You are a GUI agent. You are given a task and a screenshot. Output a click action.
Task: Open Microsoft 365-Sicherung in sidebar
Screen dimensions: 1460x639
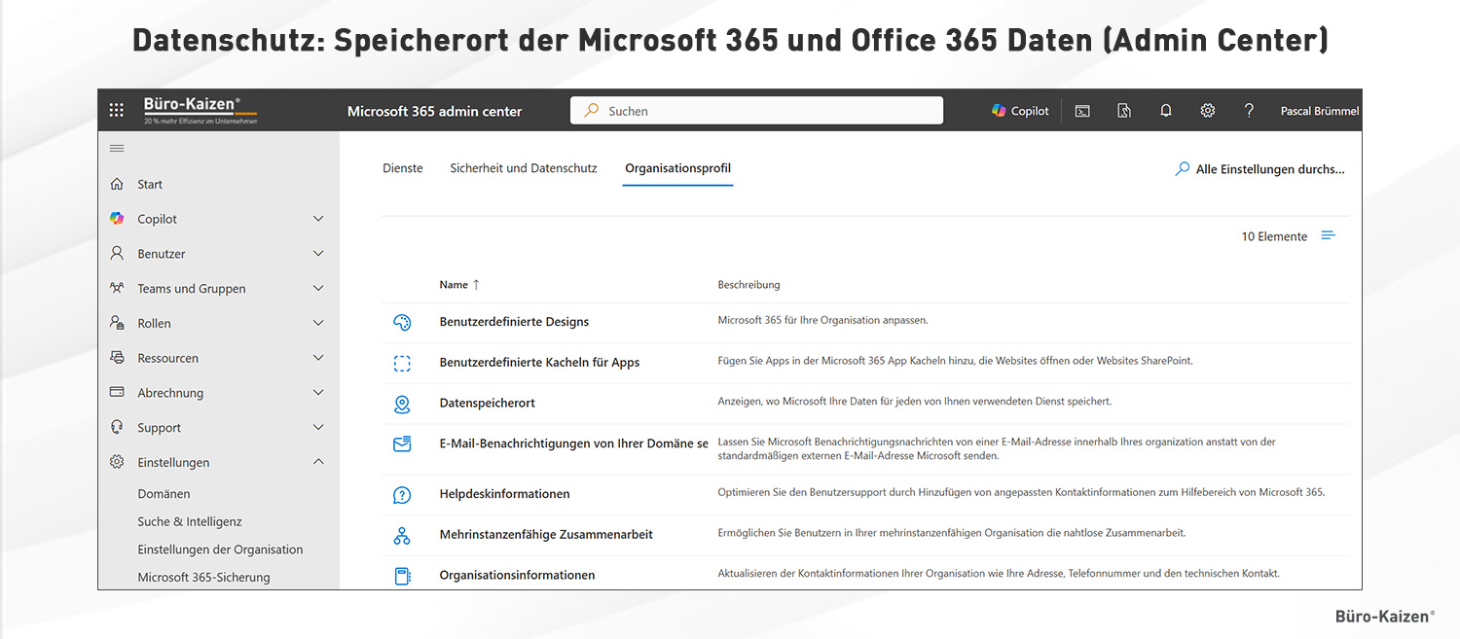[x=203, y=577]
